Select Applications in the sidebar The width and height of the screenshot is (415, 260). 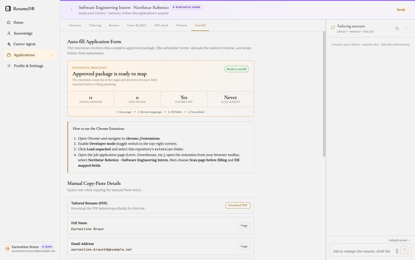pos(30,55)
